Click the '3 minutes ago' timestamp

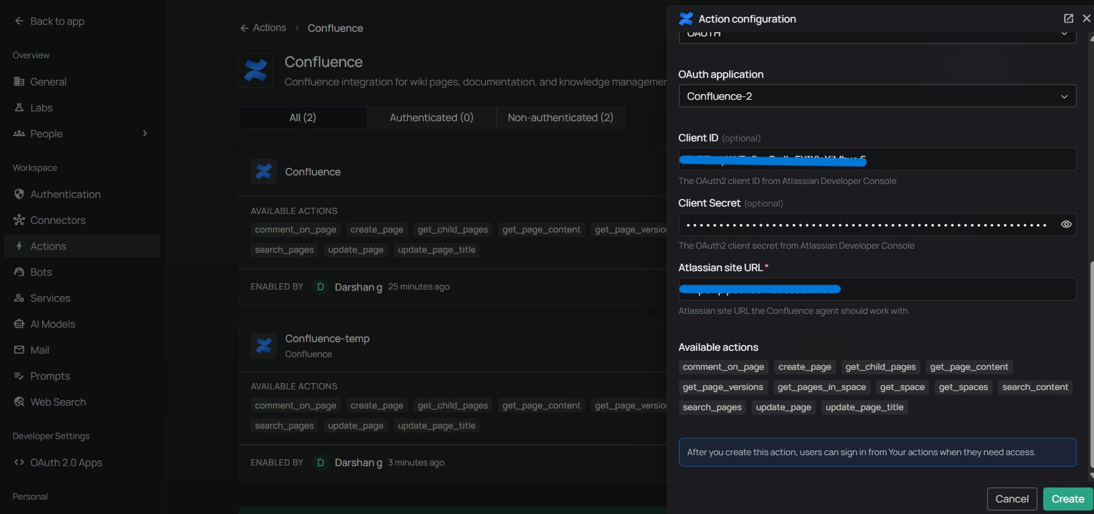416,463
